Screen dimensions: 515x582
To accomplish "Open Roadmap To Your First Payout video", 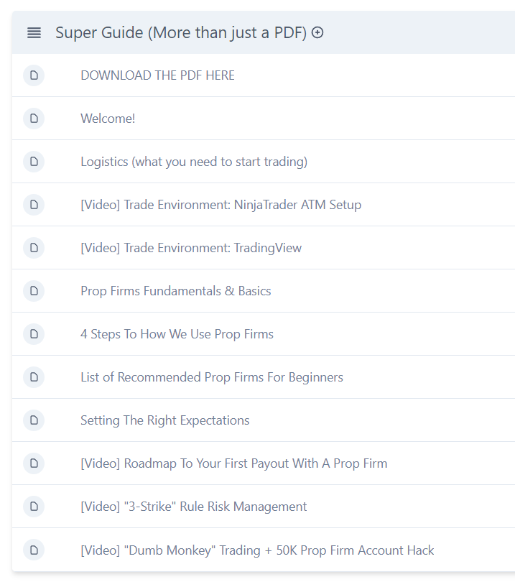I will 233,463.
